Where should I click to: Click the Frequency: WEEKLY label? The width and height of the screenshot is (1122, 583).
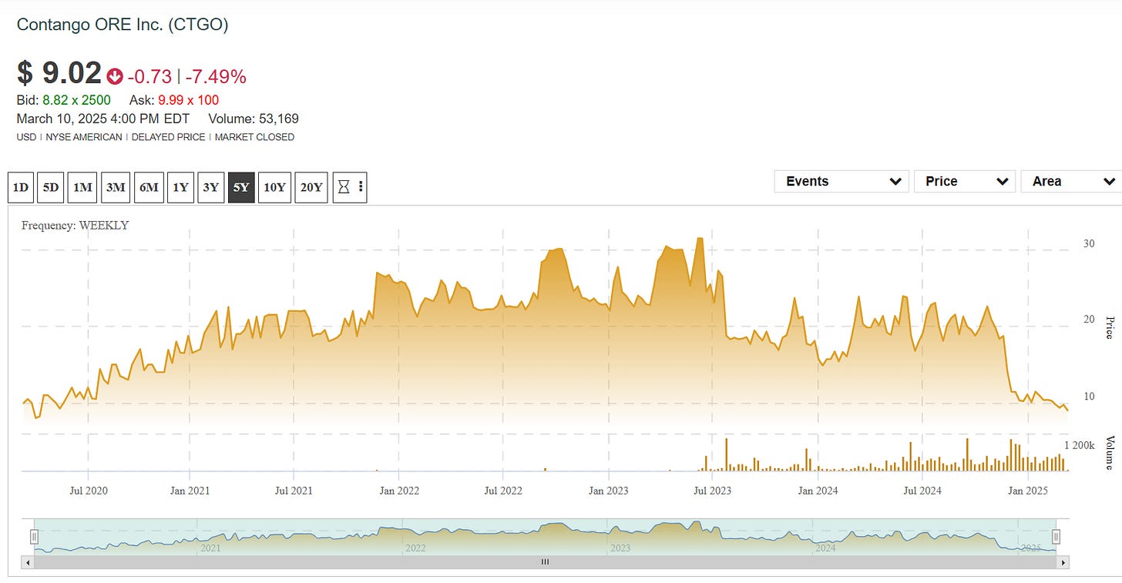pyautogui.click(x=75, y=226)
